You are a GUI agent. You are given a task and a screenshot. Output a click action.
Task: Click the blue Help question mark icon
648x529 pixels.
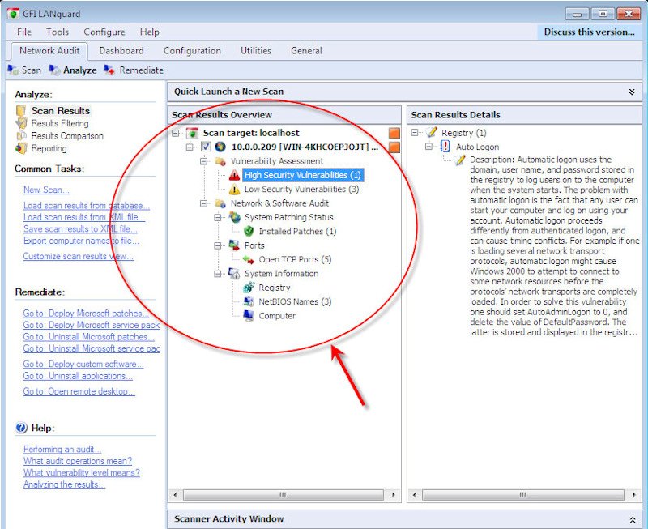(21, 428)
